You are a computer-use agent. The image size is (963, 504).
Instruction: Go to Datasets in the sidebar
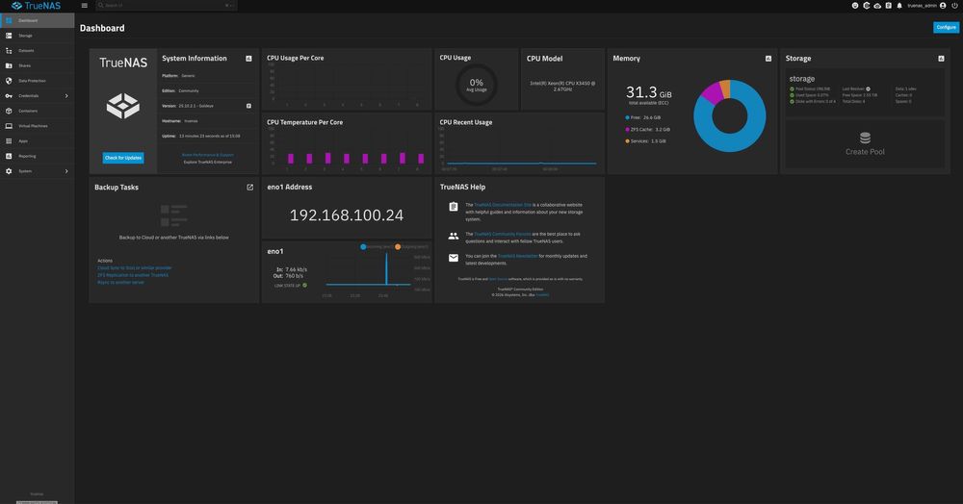point(37,50)
